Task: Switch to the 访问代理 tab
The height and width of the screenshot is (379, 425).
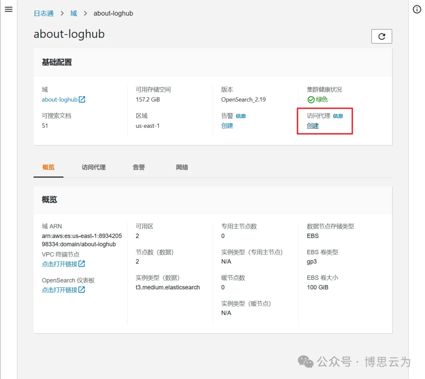Action: (x=94, y=167)
